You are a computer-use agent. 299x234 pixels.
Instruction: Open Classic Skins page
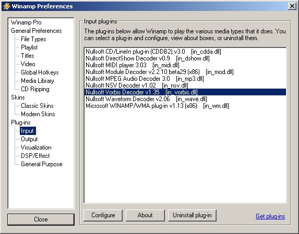click(37, 106)
